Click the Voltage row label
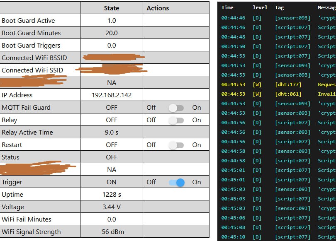336x241 pixels. pos(13,207)
